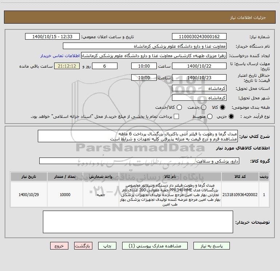
Task: Click the response deadline date 1400/10/22
Action: (199, 66)
